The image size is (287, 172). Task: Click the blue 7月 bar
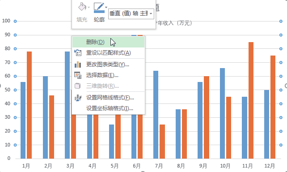(156, 115)
